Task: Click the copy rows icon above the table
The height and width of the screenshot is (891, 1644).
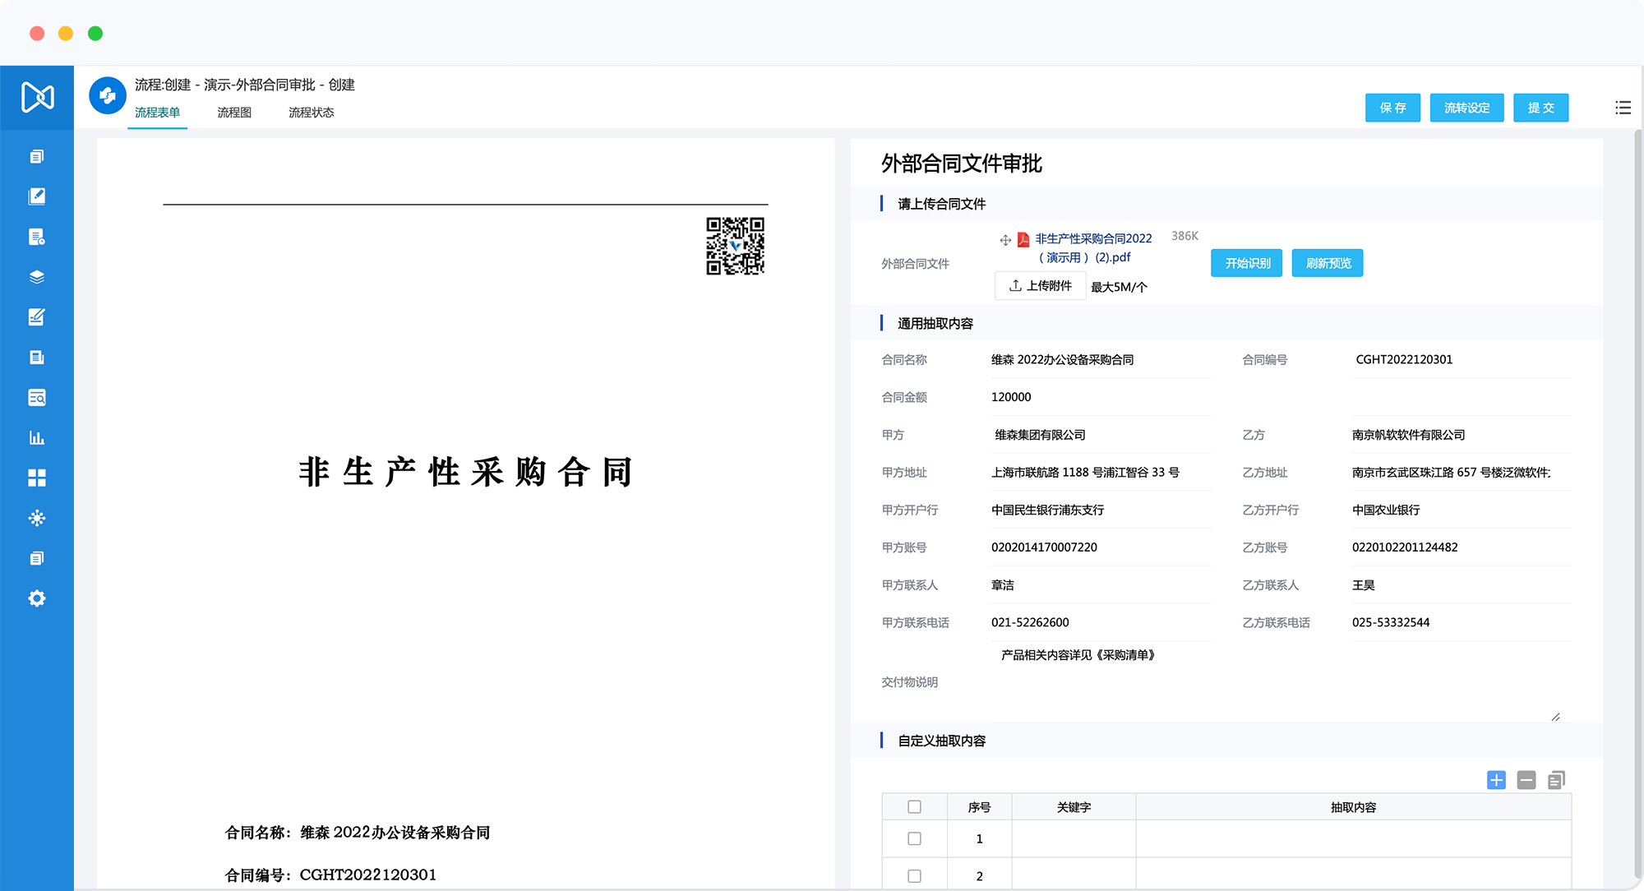Action: 1556,780
